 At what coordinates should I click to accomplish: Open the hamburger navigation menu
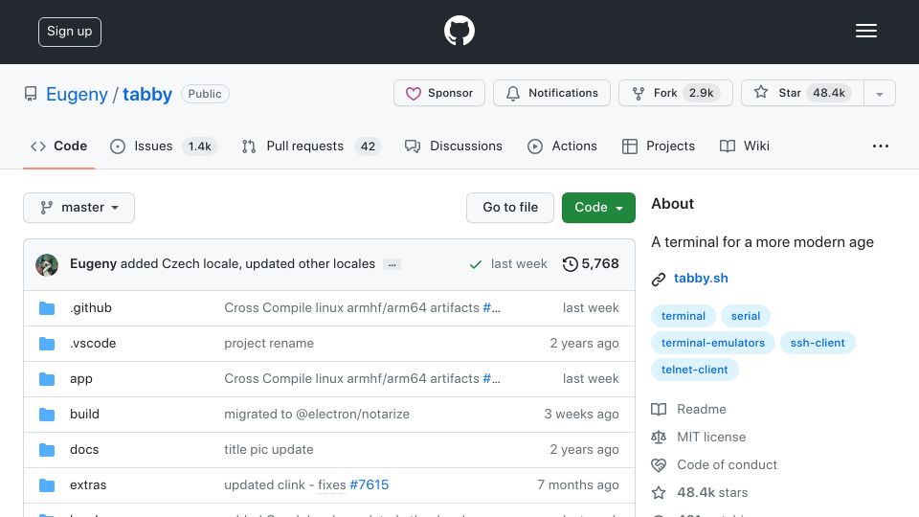[865, 31]
